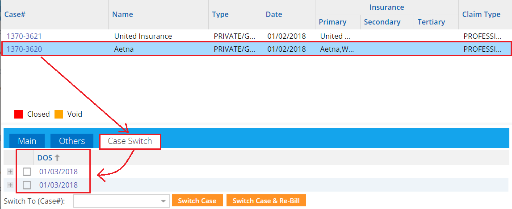Open the first 01/03/2018 DOS link
Image resolution: width=512 pixels, height=209 pixels.
[x=58, y=172]
